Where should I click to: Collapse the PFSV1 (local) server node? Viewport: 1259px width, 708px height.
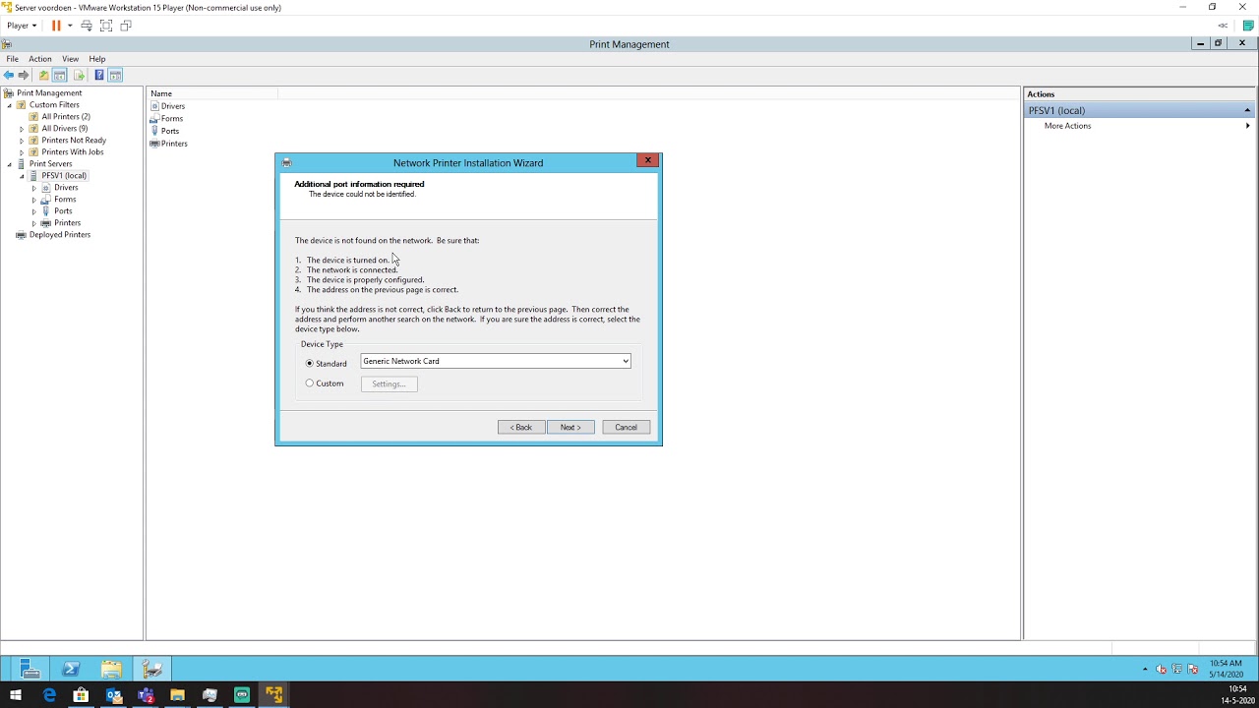pos(22,176)
